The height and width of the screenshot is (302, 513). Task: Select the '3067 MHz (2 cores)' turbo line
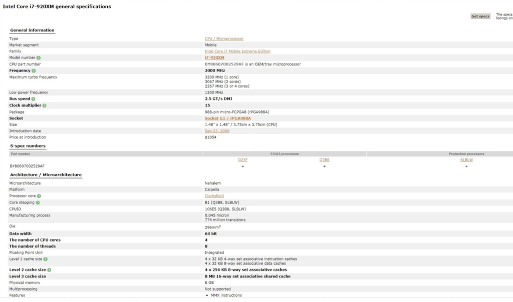click(223, 81)
